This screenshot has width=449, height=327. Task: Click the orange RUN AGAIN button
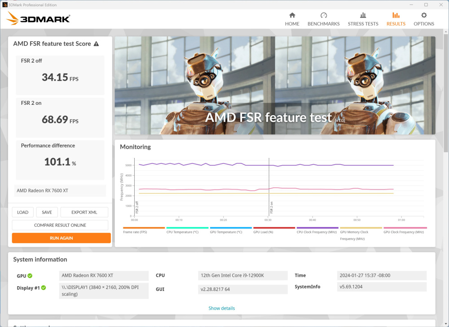click(x=61, y=238)
